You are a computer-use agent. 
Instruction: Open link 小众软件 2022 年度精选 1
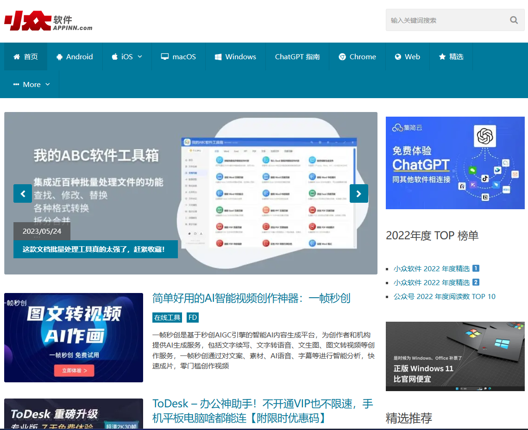click(x=436, y=268)
